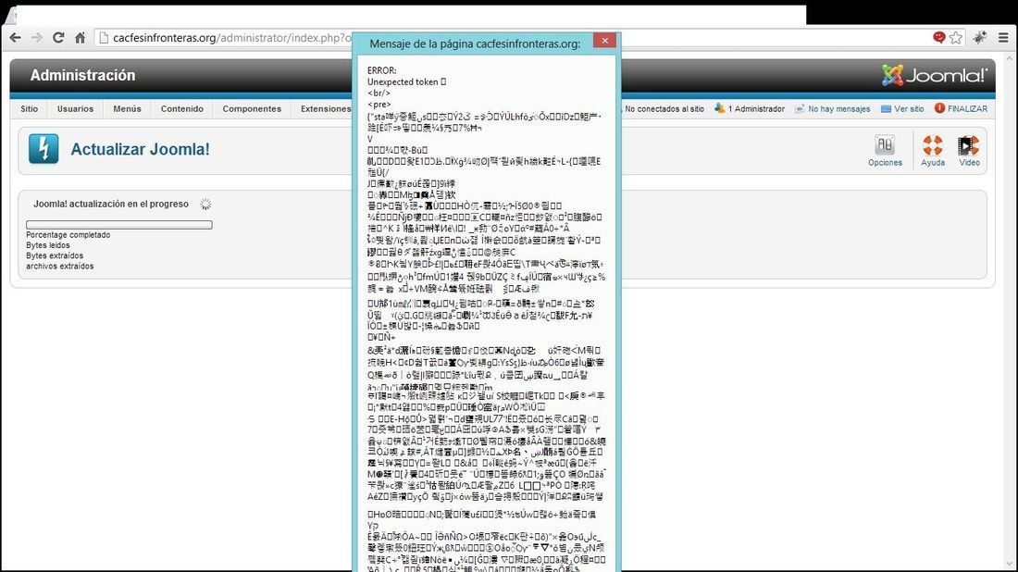Click the update progress bar
The height and width of the screenshot is (572, 1018).
118,225
